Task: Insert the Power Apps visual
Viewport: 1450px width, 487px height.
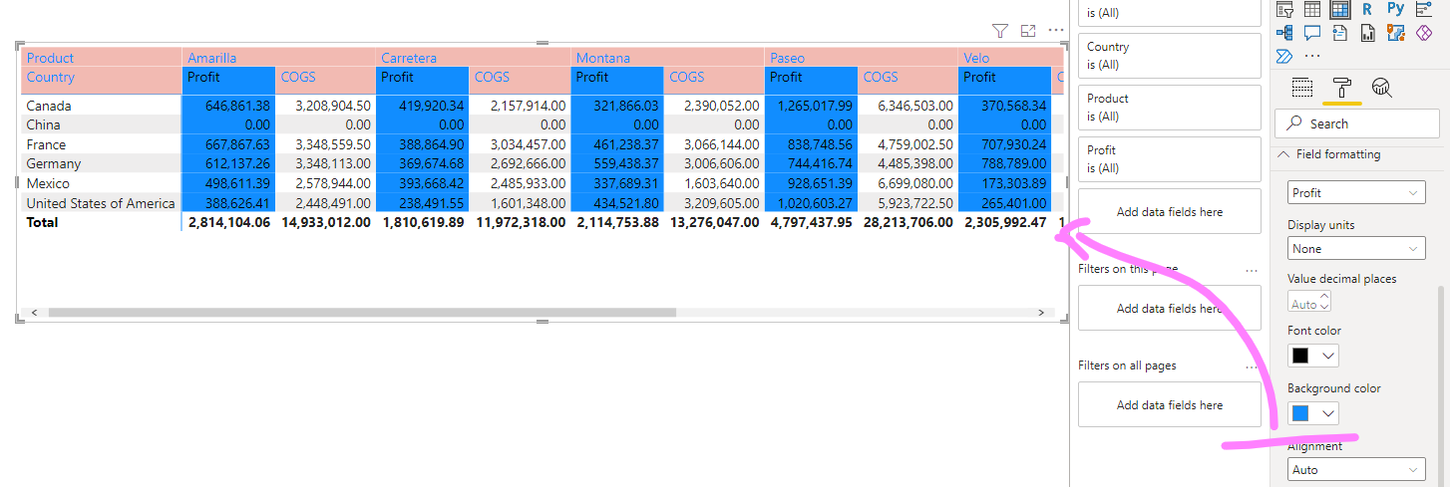Action: pyautogui.click(x=1422, y=33)
